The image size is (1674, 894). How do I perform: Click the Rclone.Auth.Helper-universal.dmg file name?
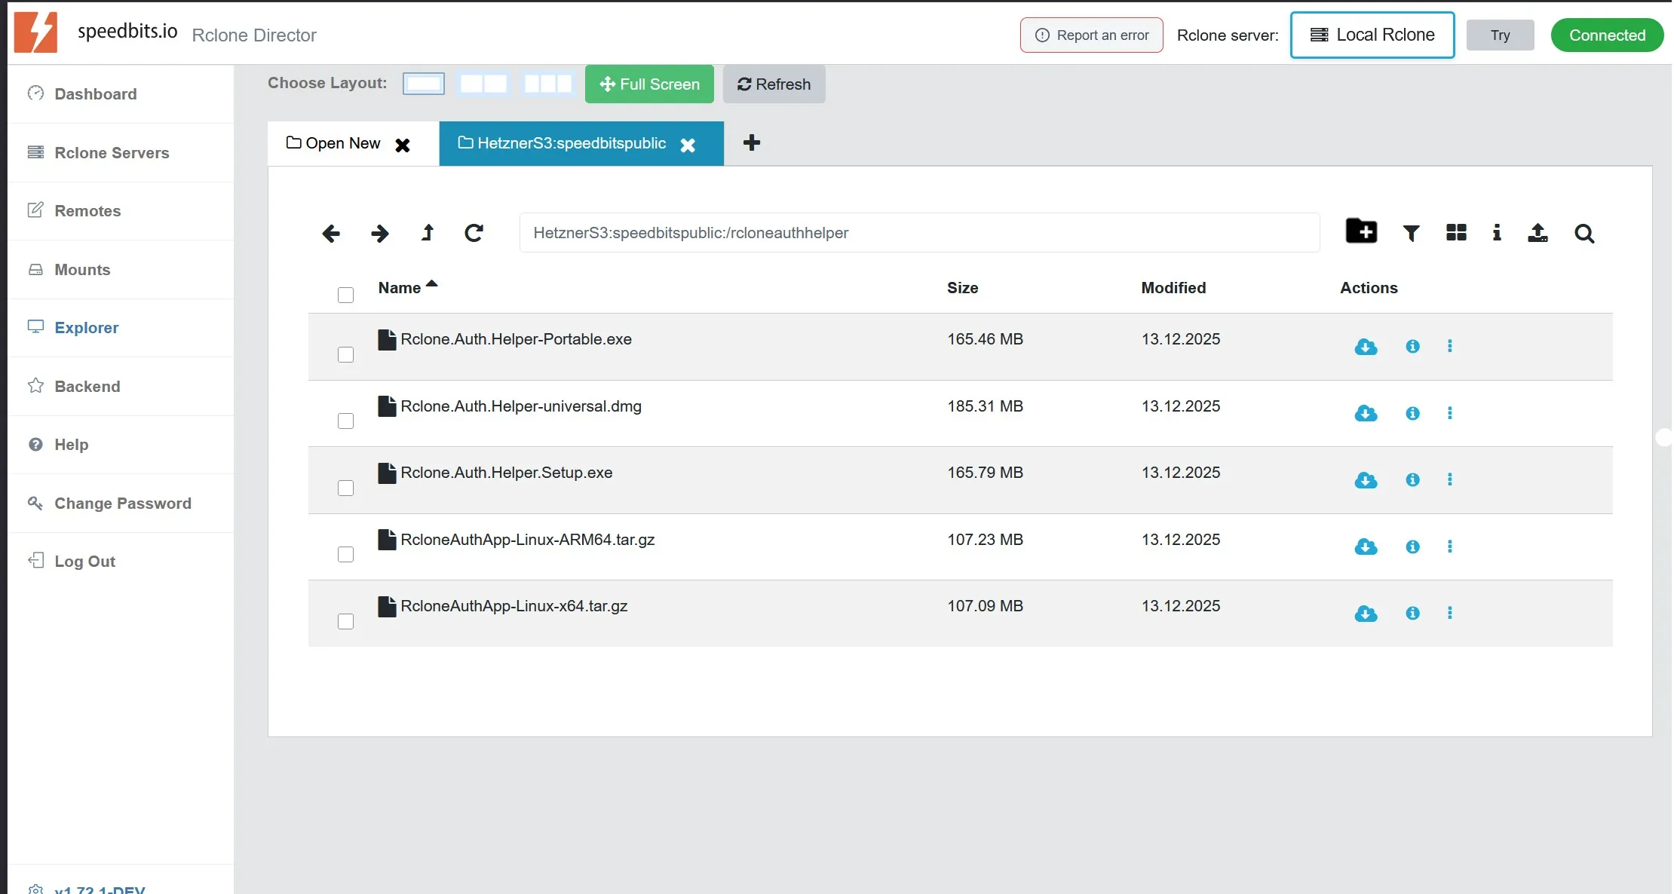point(520,406)
